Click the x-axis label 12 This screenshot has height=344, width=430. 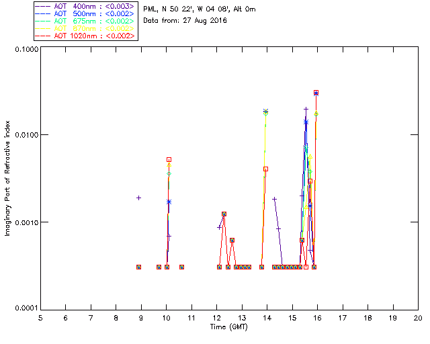(x=216, y=318)
